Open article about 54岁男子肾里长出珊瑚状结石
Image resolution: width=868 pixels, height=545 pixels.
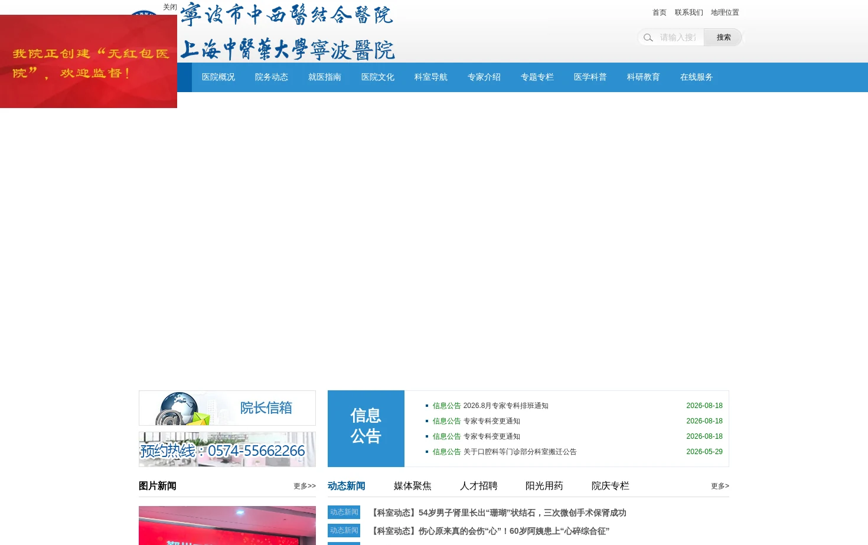[x=498, y=513]
